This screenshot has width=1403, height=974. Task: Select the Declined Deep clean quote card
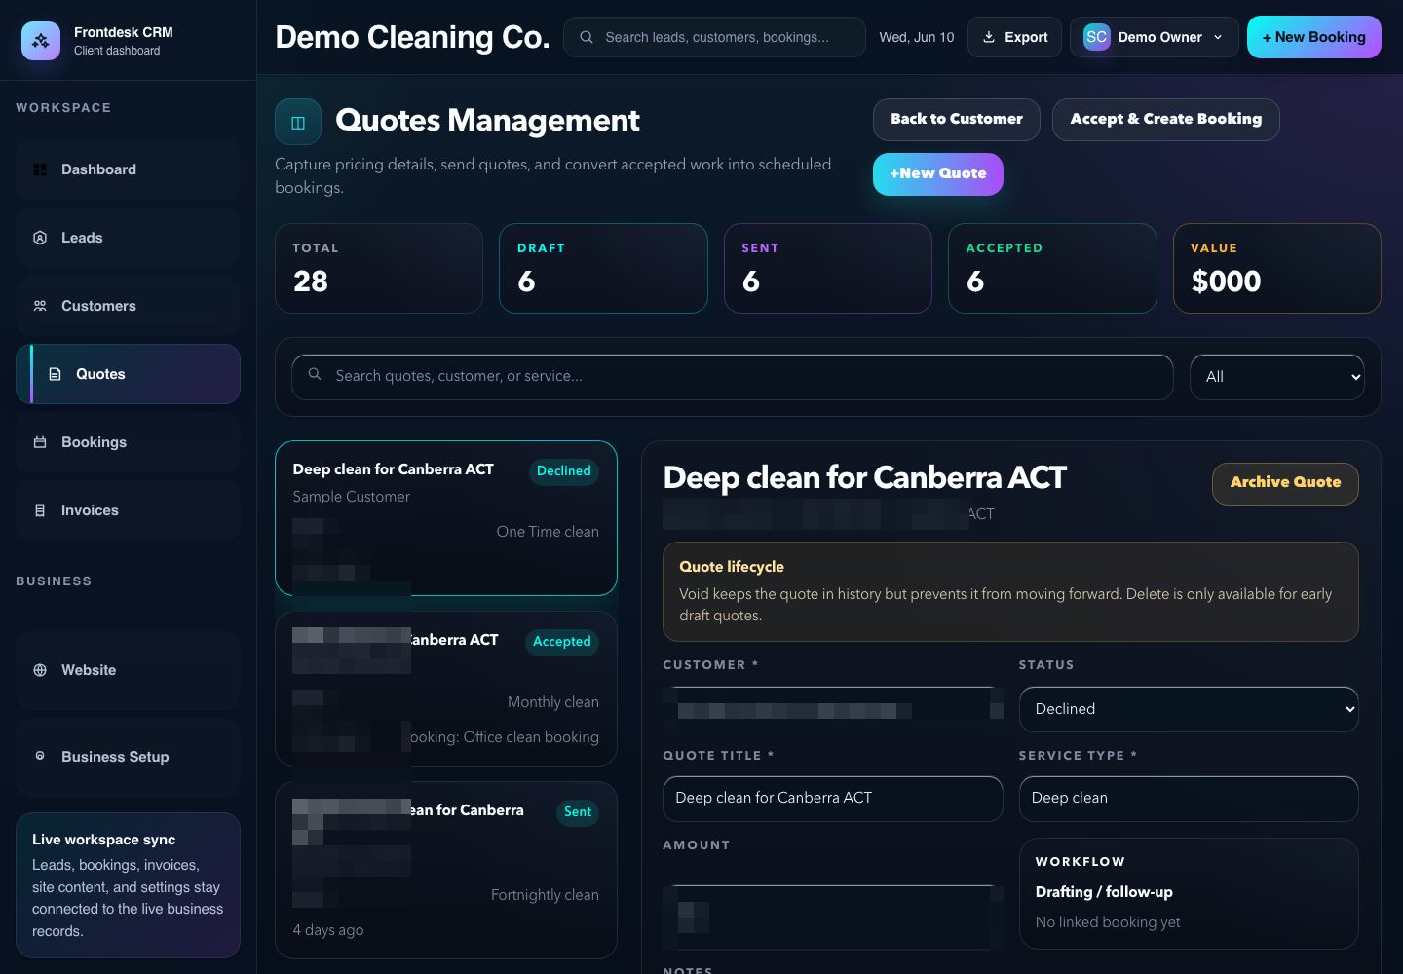(x=446, y=518)
